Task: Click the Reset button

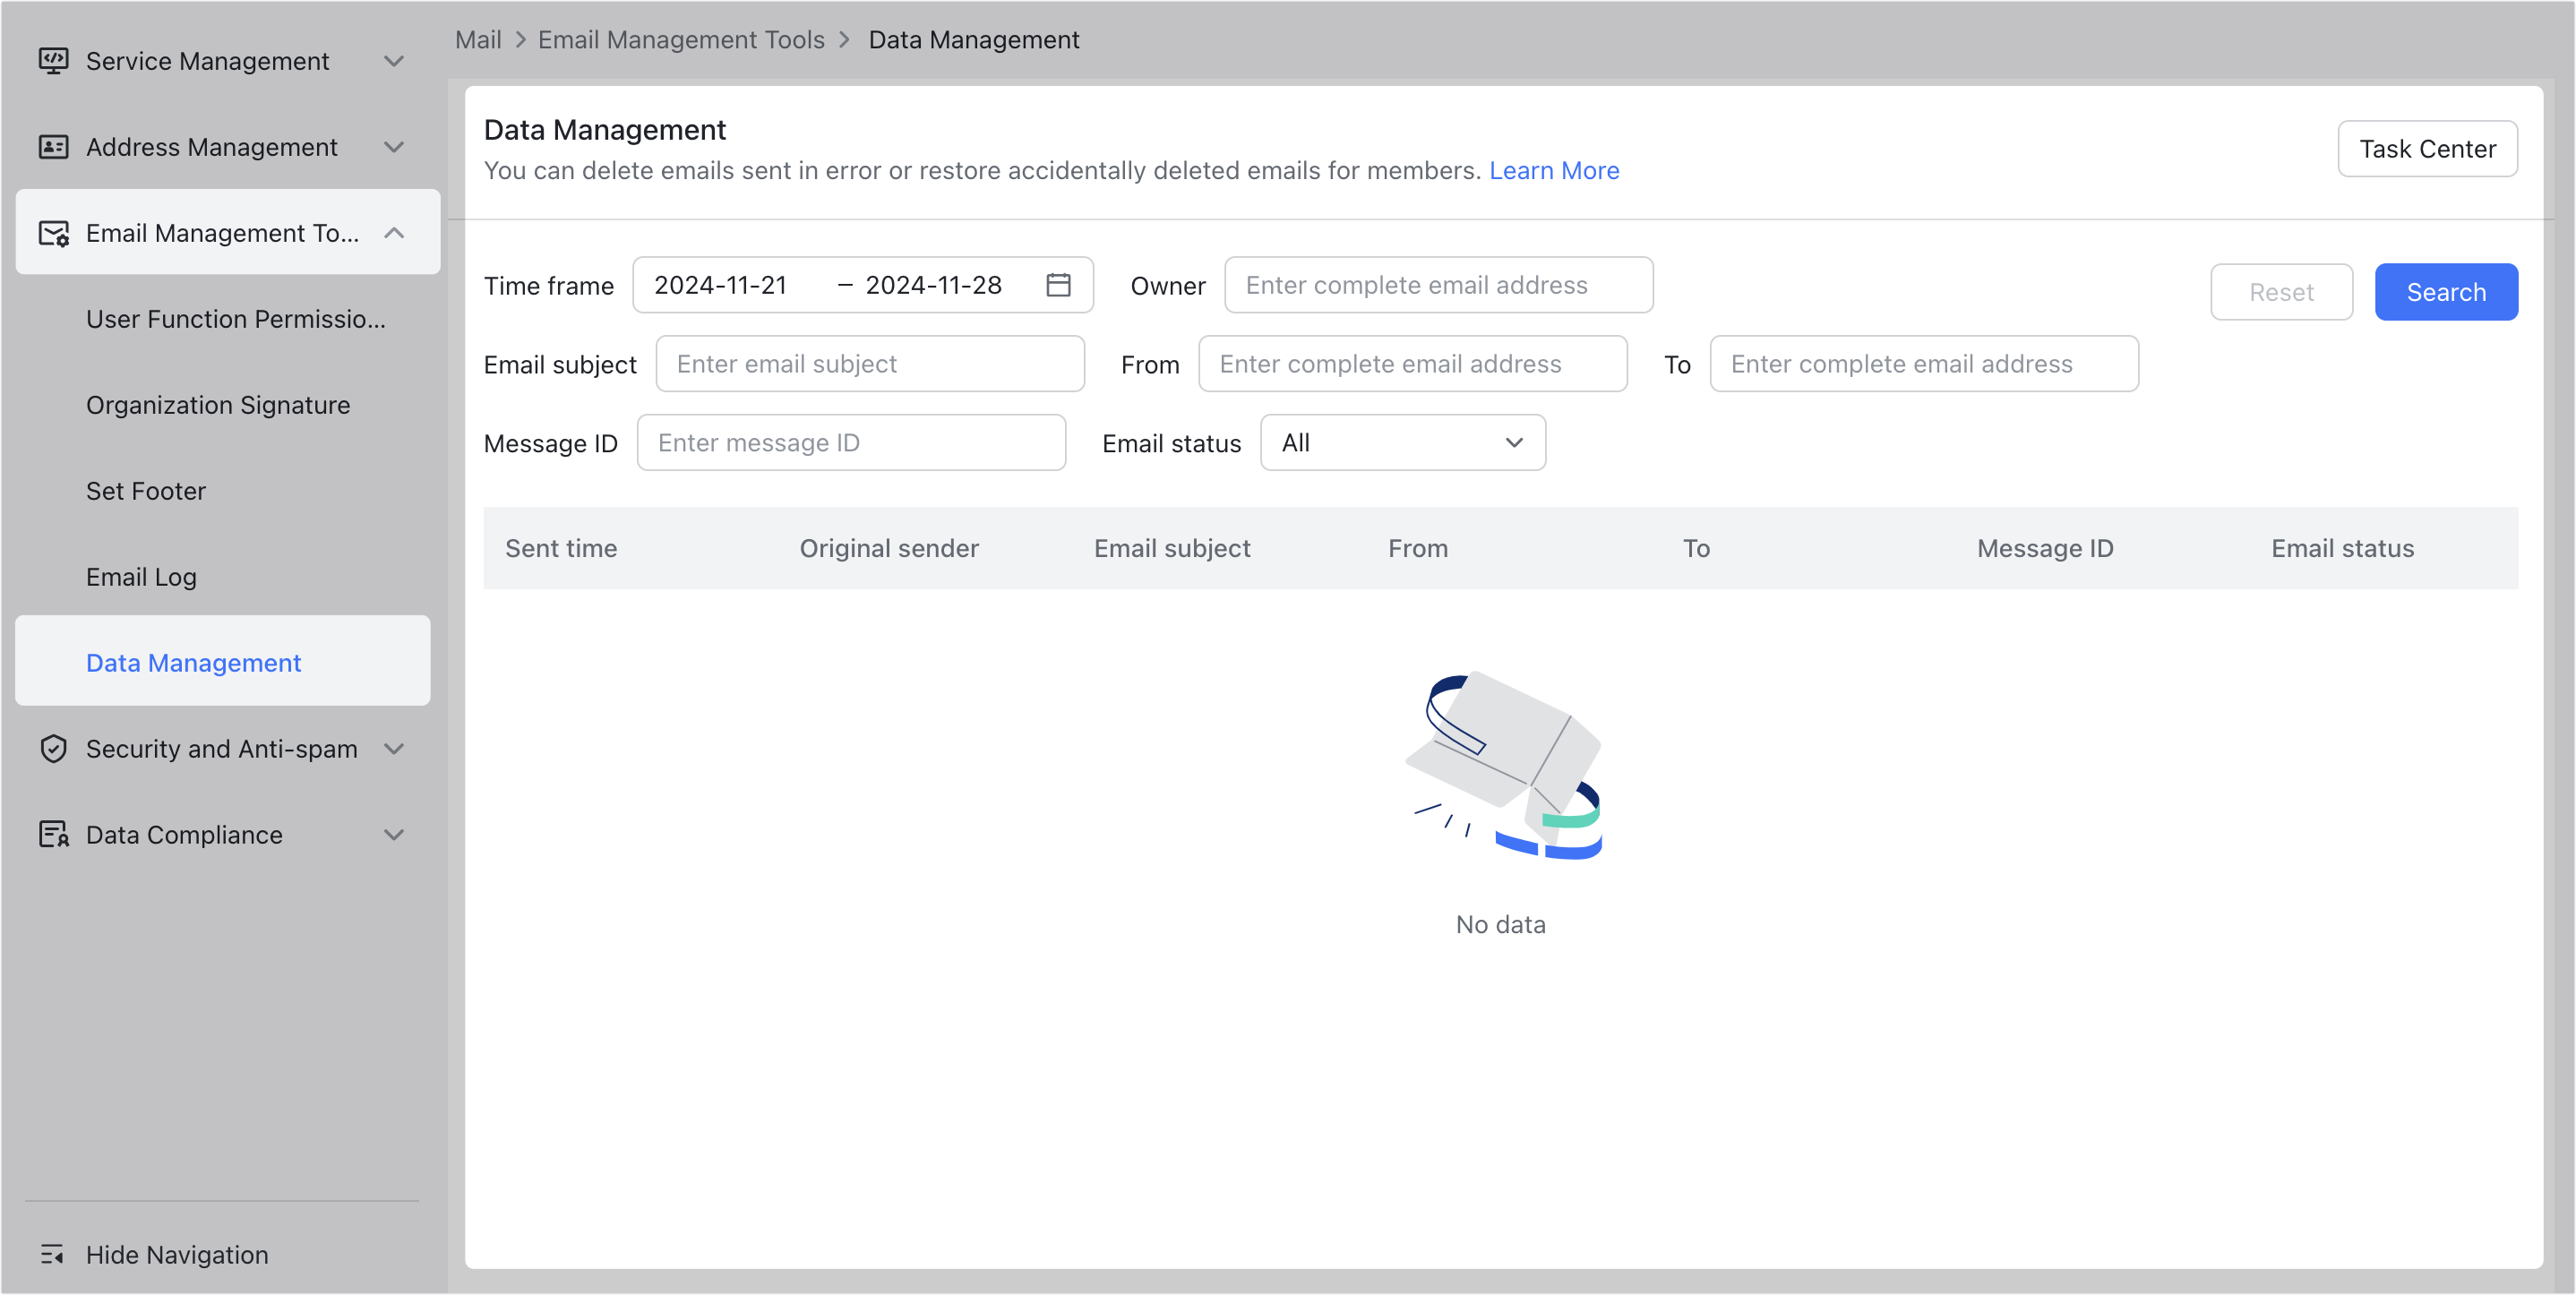Action: pyautogui.click(x=2281, y=292)
